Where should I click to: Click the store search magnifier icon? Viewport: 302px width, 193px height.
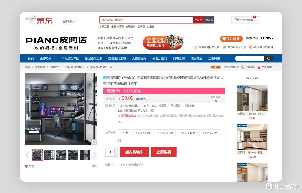(x=269, y=58)
